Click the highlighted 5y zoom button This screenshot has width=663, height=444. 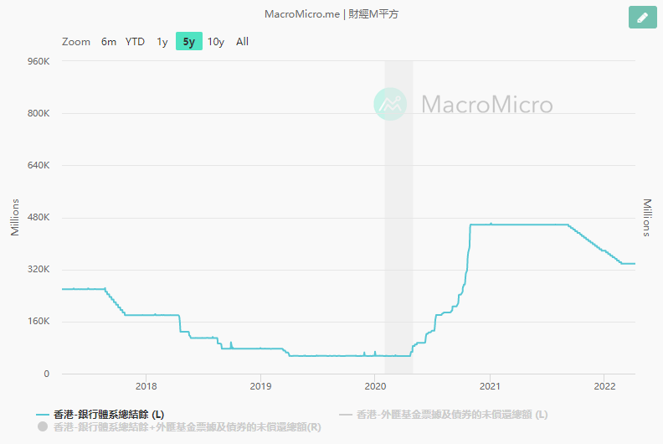(x=189, y=42)
